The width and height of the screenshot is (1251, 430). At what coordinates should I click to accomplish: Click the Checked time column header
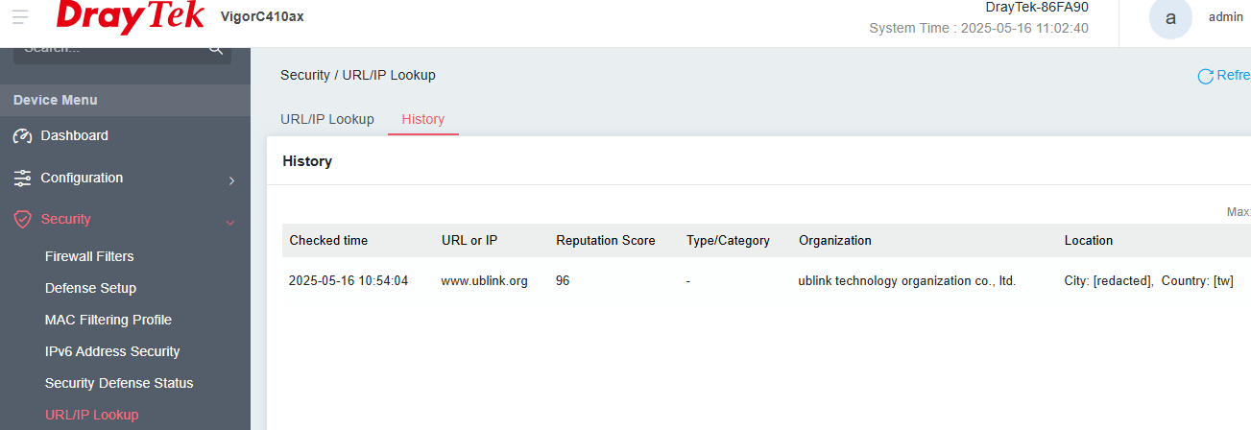(328, 241)
